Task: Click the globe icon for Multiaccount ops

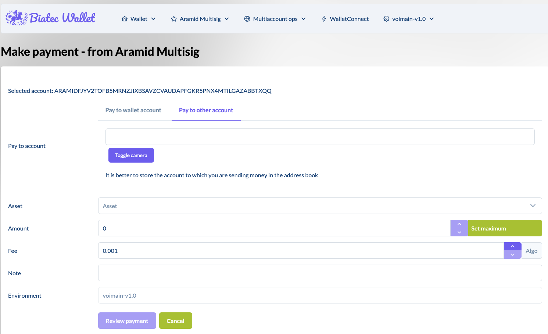Action: 247,19
